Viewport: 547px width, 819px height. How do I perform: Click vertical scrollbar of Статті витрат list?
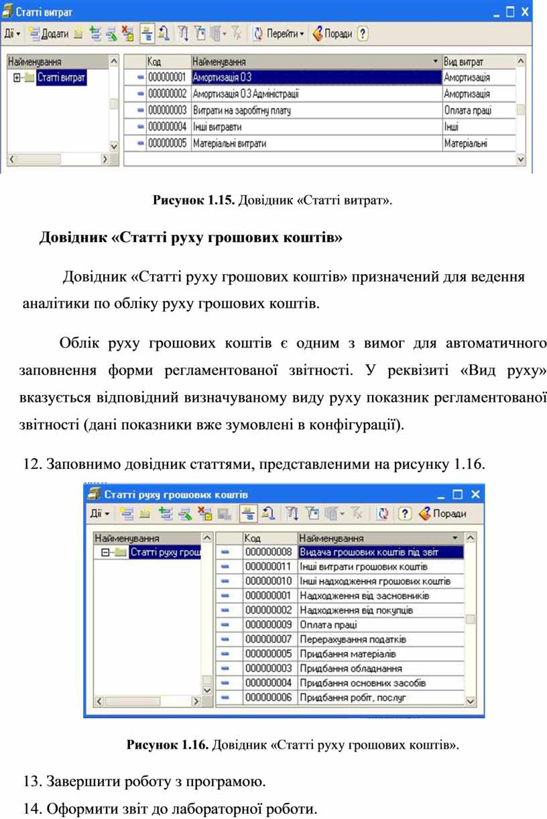[521, 110]
